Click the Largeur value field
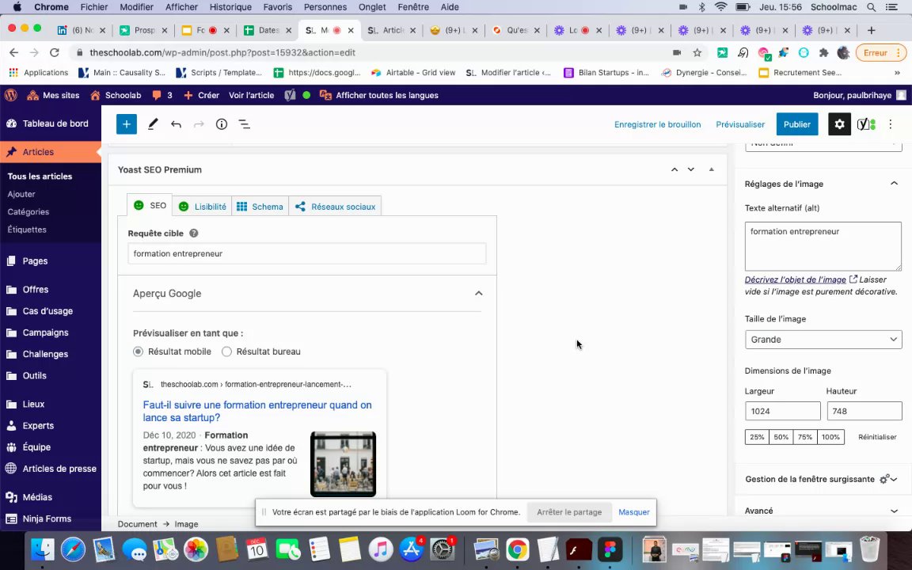The height and width of the screenshot is (570, 912). [x=782, y=411]
